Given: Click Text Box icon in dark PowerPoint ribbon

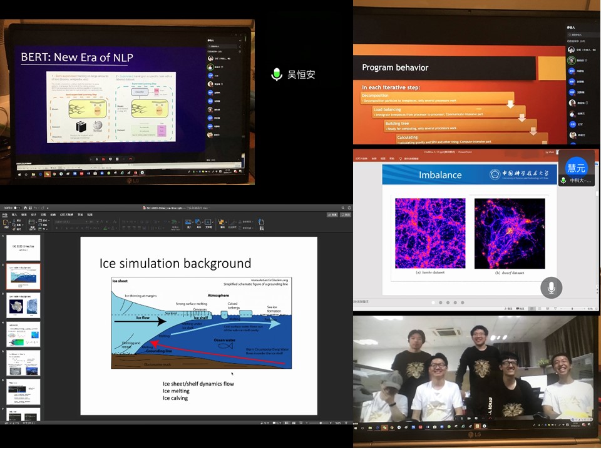Looking at the screenshot, I should 208,222.
